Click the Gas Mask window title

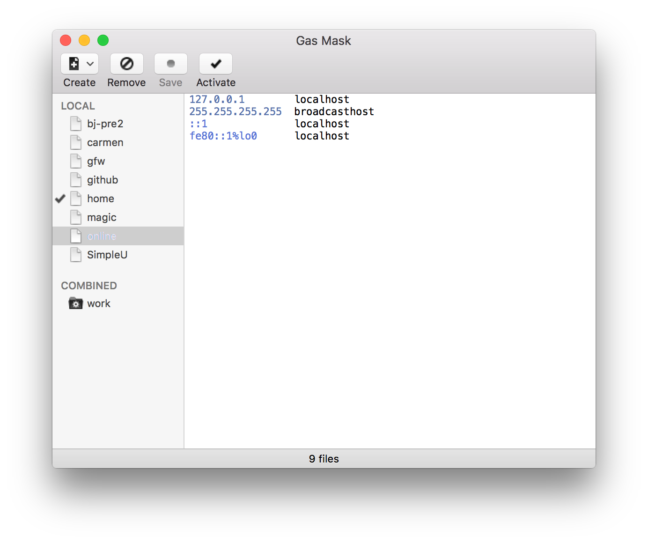click(324, 41)
